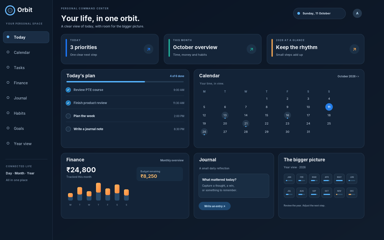
Task: Click the Sunday, 11 October date pill
Action: [319, 13]
